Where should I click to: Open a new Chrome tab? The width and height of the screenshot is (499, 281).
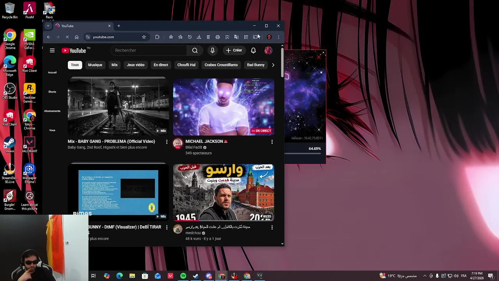119,26
